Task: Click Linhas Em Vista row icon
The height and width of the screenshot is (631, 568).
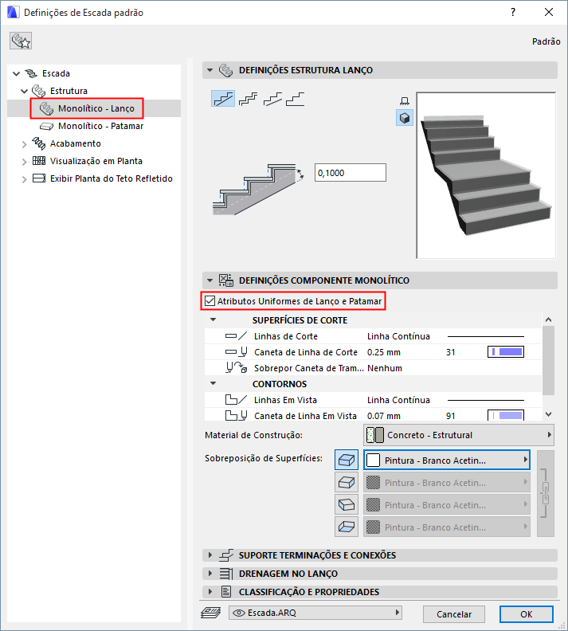Action: pyautogui.click(x=236, y=400)
